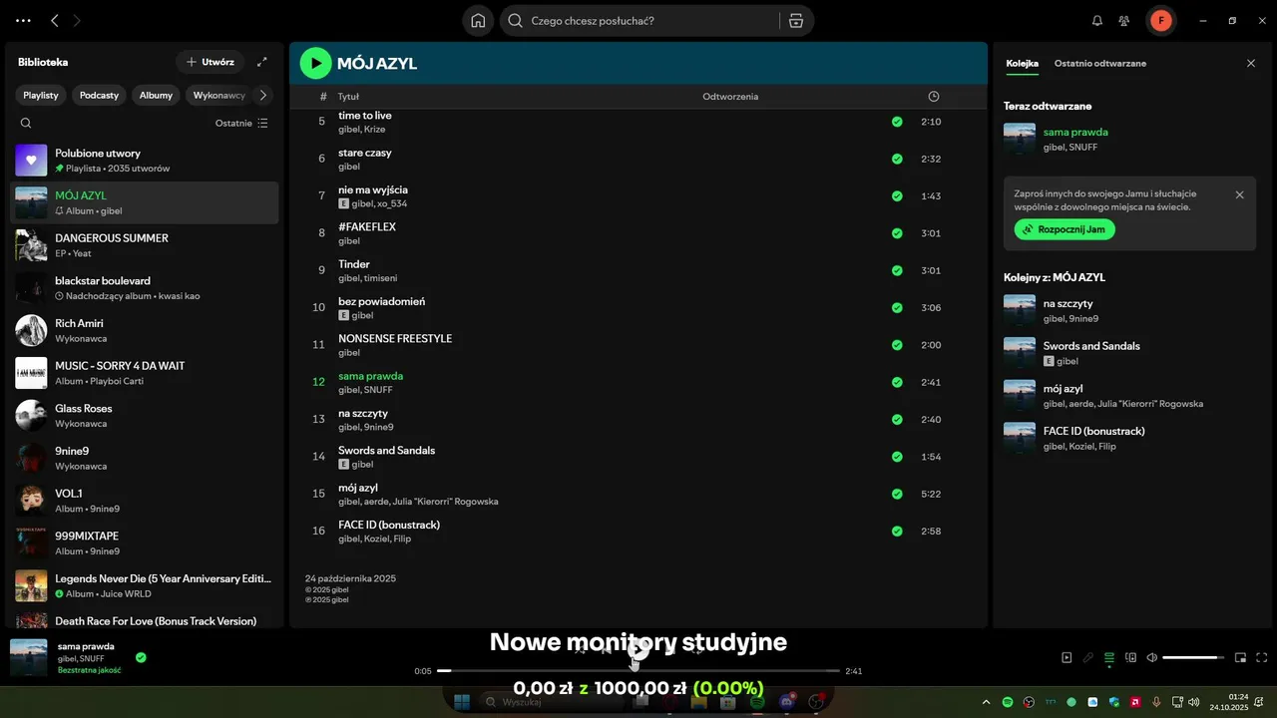This screenshot has height=718, width=1277.
Task: Close the queue side panel
Action: coord(1251,63)
